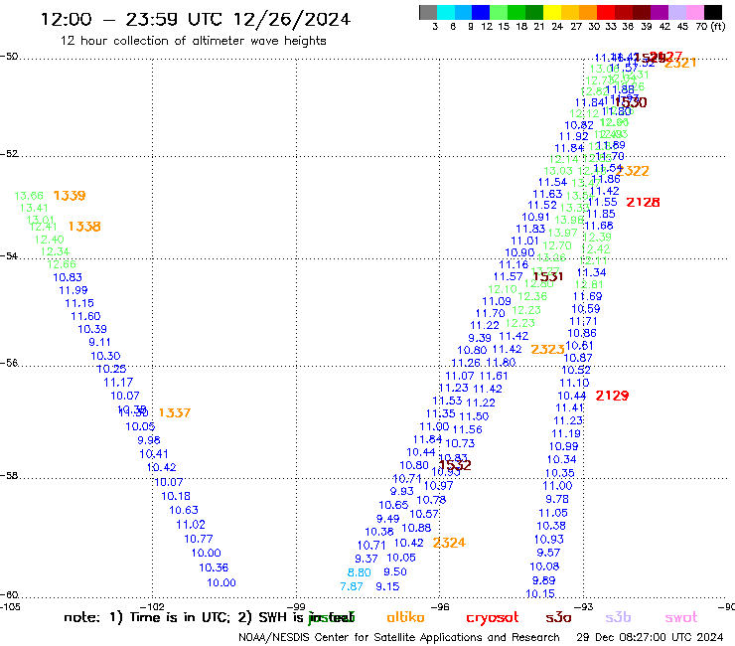
Task: Click the red cryosat pass time 2129
Action: [x=612, y=396]
